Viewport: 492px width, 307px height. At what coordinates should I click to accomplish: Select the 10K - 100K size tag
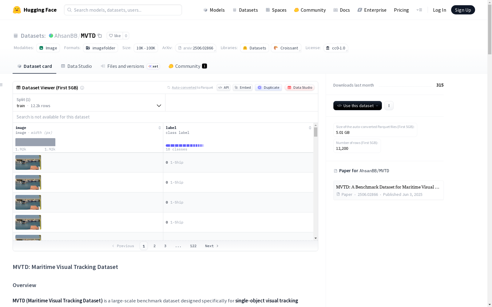tap(146, 48)
